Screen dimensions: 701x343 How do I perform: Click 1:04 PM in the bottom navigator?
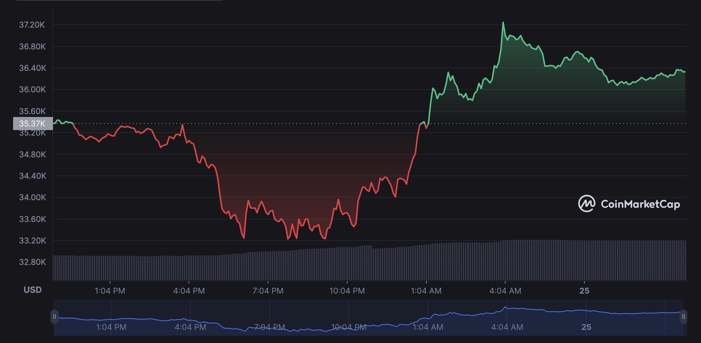coord(111,327)
